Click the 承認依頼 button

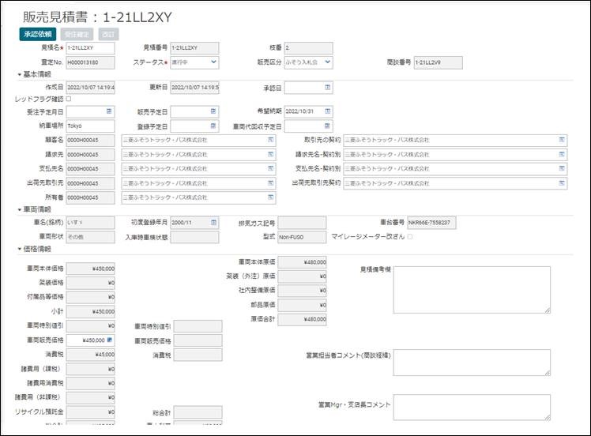37,34
